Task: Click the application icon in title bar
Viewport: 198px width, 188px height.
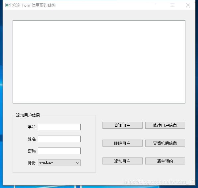Action: click(x=8, y=5)
